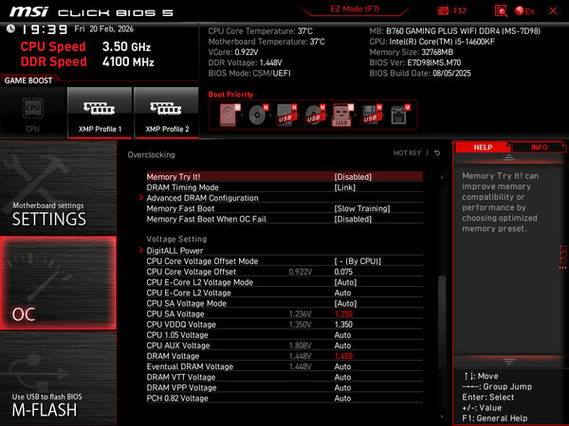
Task: Click the back arrow icon beside HOT KEY
Action: (437, 153)
